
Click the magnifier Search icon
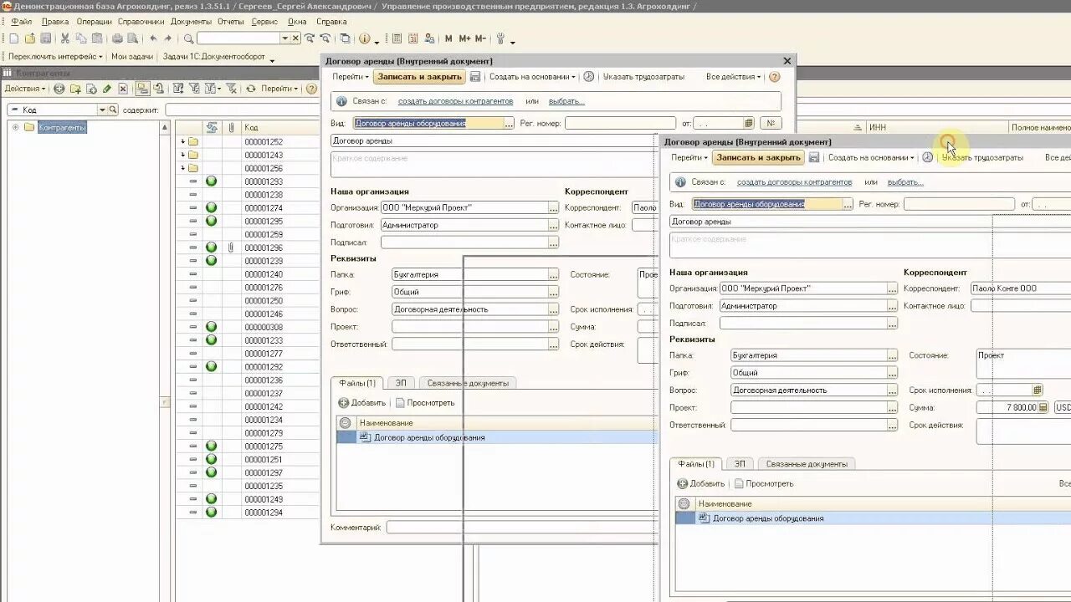pyautogui.click(x=189, y=38)
